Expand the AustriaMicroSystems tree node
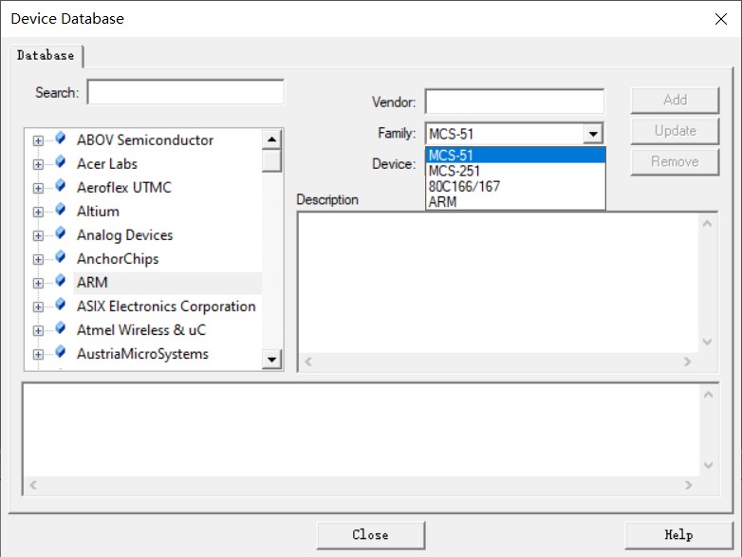Image resolution: width=742 pixels, height=557 pixels. point(38,355)
